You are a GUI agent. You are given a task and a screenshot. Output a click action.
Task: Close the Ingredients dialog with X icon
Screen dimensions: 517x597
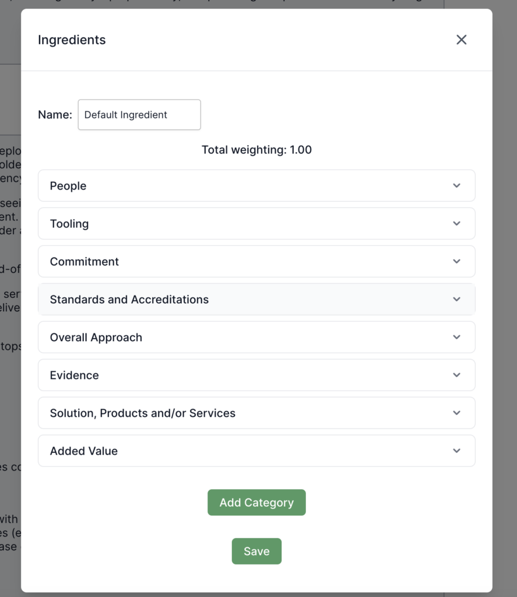pyautogui.click(x=461, y=40)
